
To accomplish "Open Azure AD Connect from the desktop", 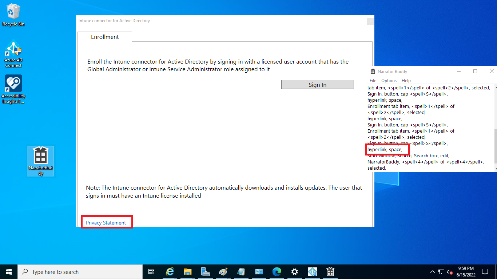I will point(13,51).
